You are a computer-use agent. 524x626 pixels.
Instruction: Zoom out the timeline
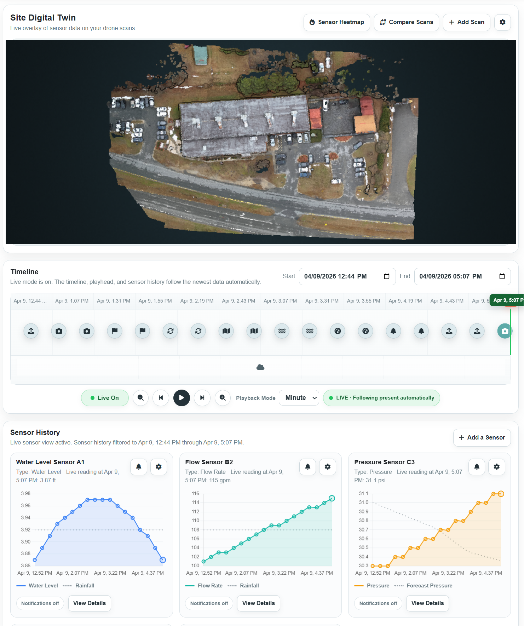[x=140, y=398]
